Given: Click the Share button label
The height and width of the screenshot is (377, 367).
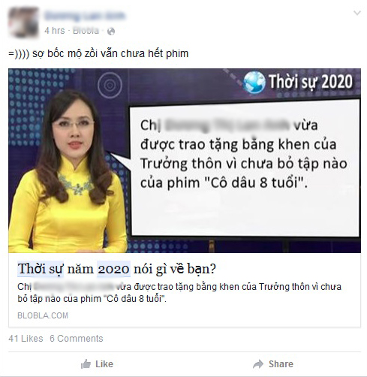Looking at the screenshot, I should [x=281, y=364].
